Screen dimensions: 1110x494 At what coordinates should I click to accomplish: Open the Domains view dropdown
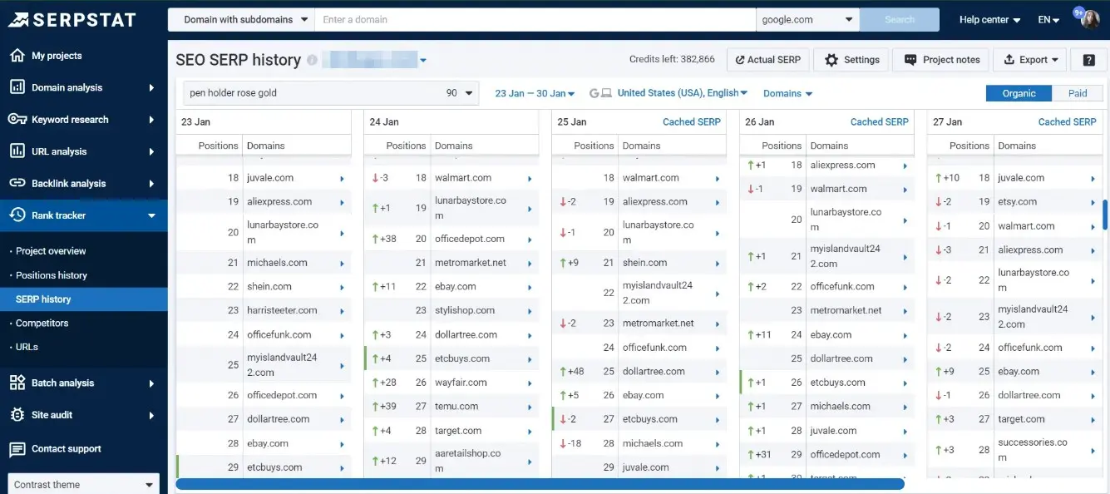(787, 93)
